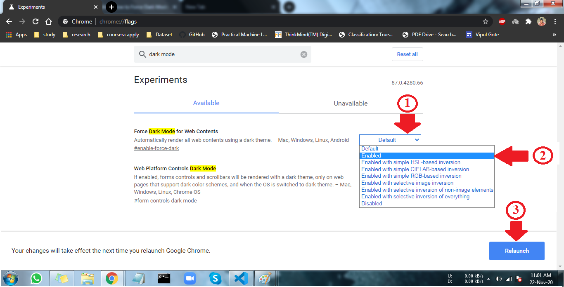
Task: Open the #enable-force-dark link
Action: (x=156, y=148)
